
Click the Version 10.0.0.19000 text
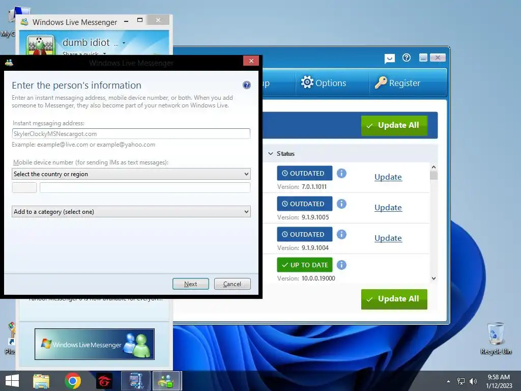click(x=306, y=278)
